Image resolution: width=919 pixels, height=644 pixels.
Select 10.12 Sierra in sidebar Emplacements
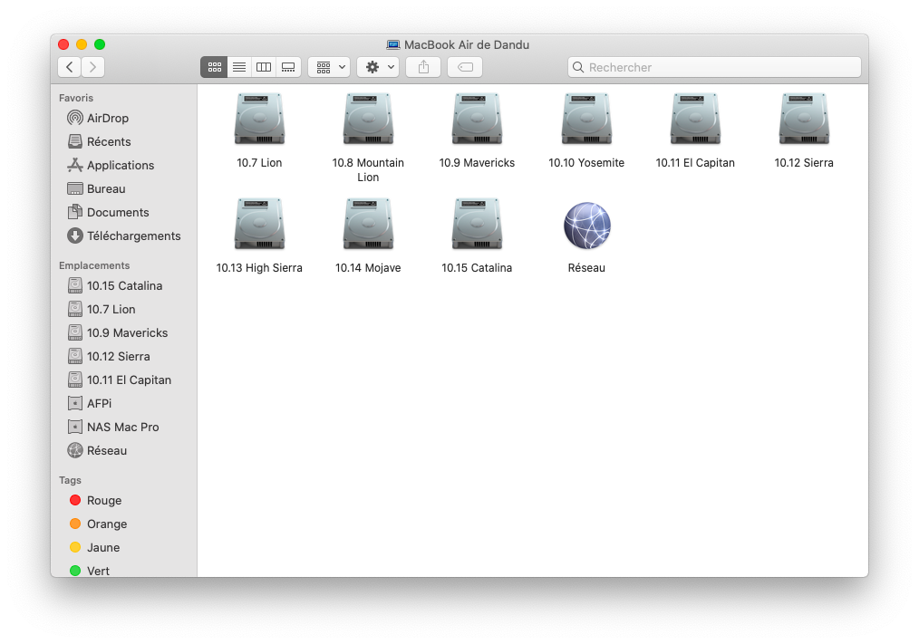point(109,356)
